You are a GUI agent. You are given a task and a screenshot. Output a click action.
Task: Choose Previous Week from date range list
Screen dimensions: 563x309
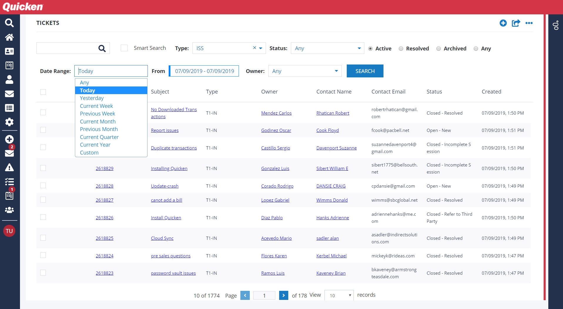(x=97, y=114)
